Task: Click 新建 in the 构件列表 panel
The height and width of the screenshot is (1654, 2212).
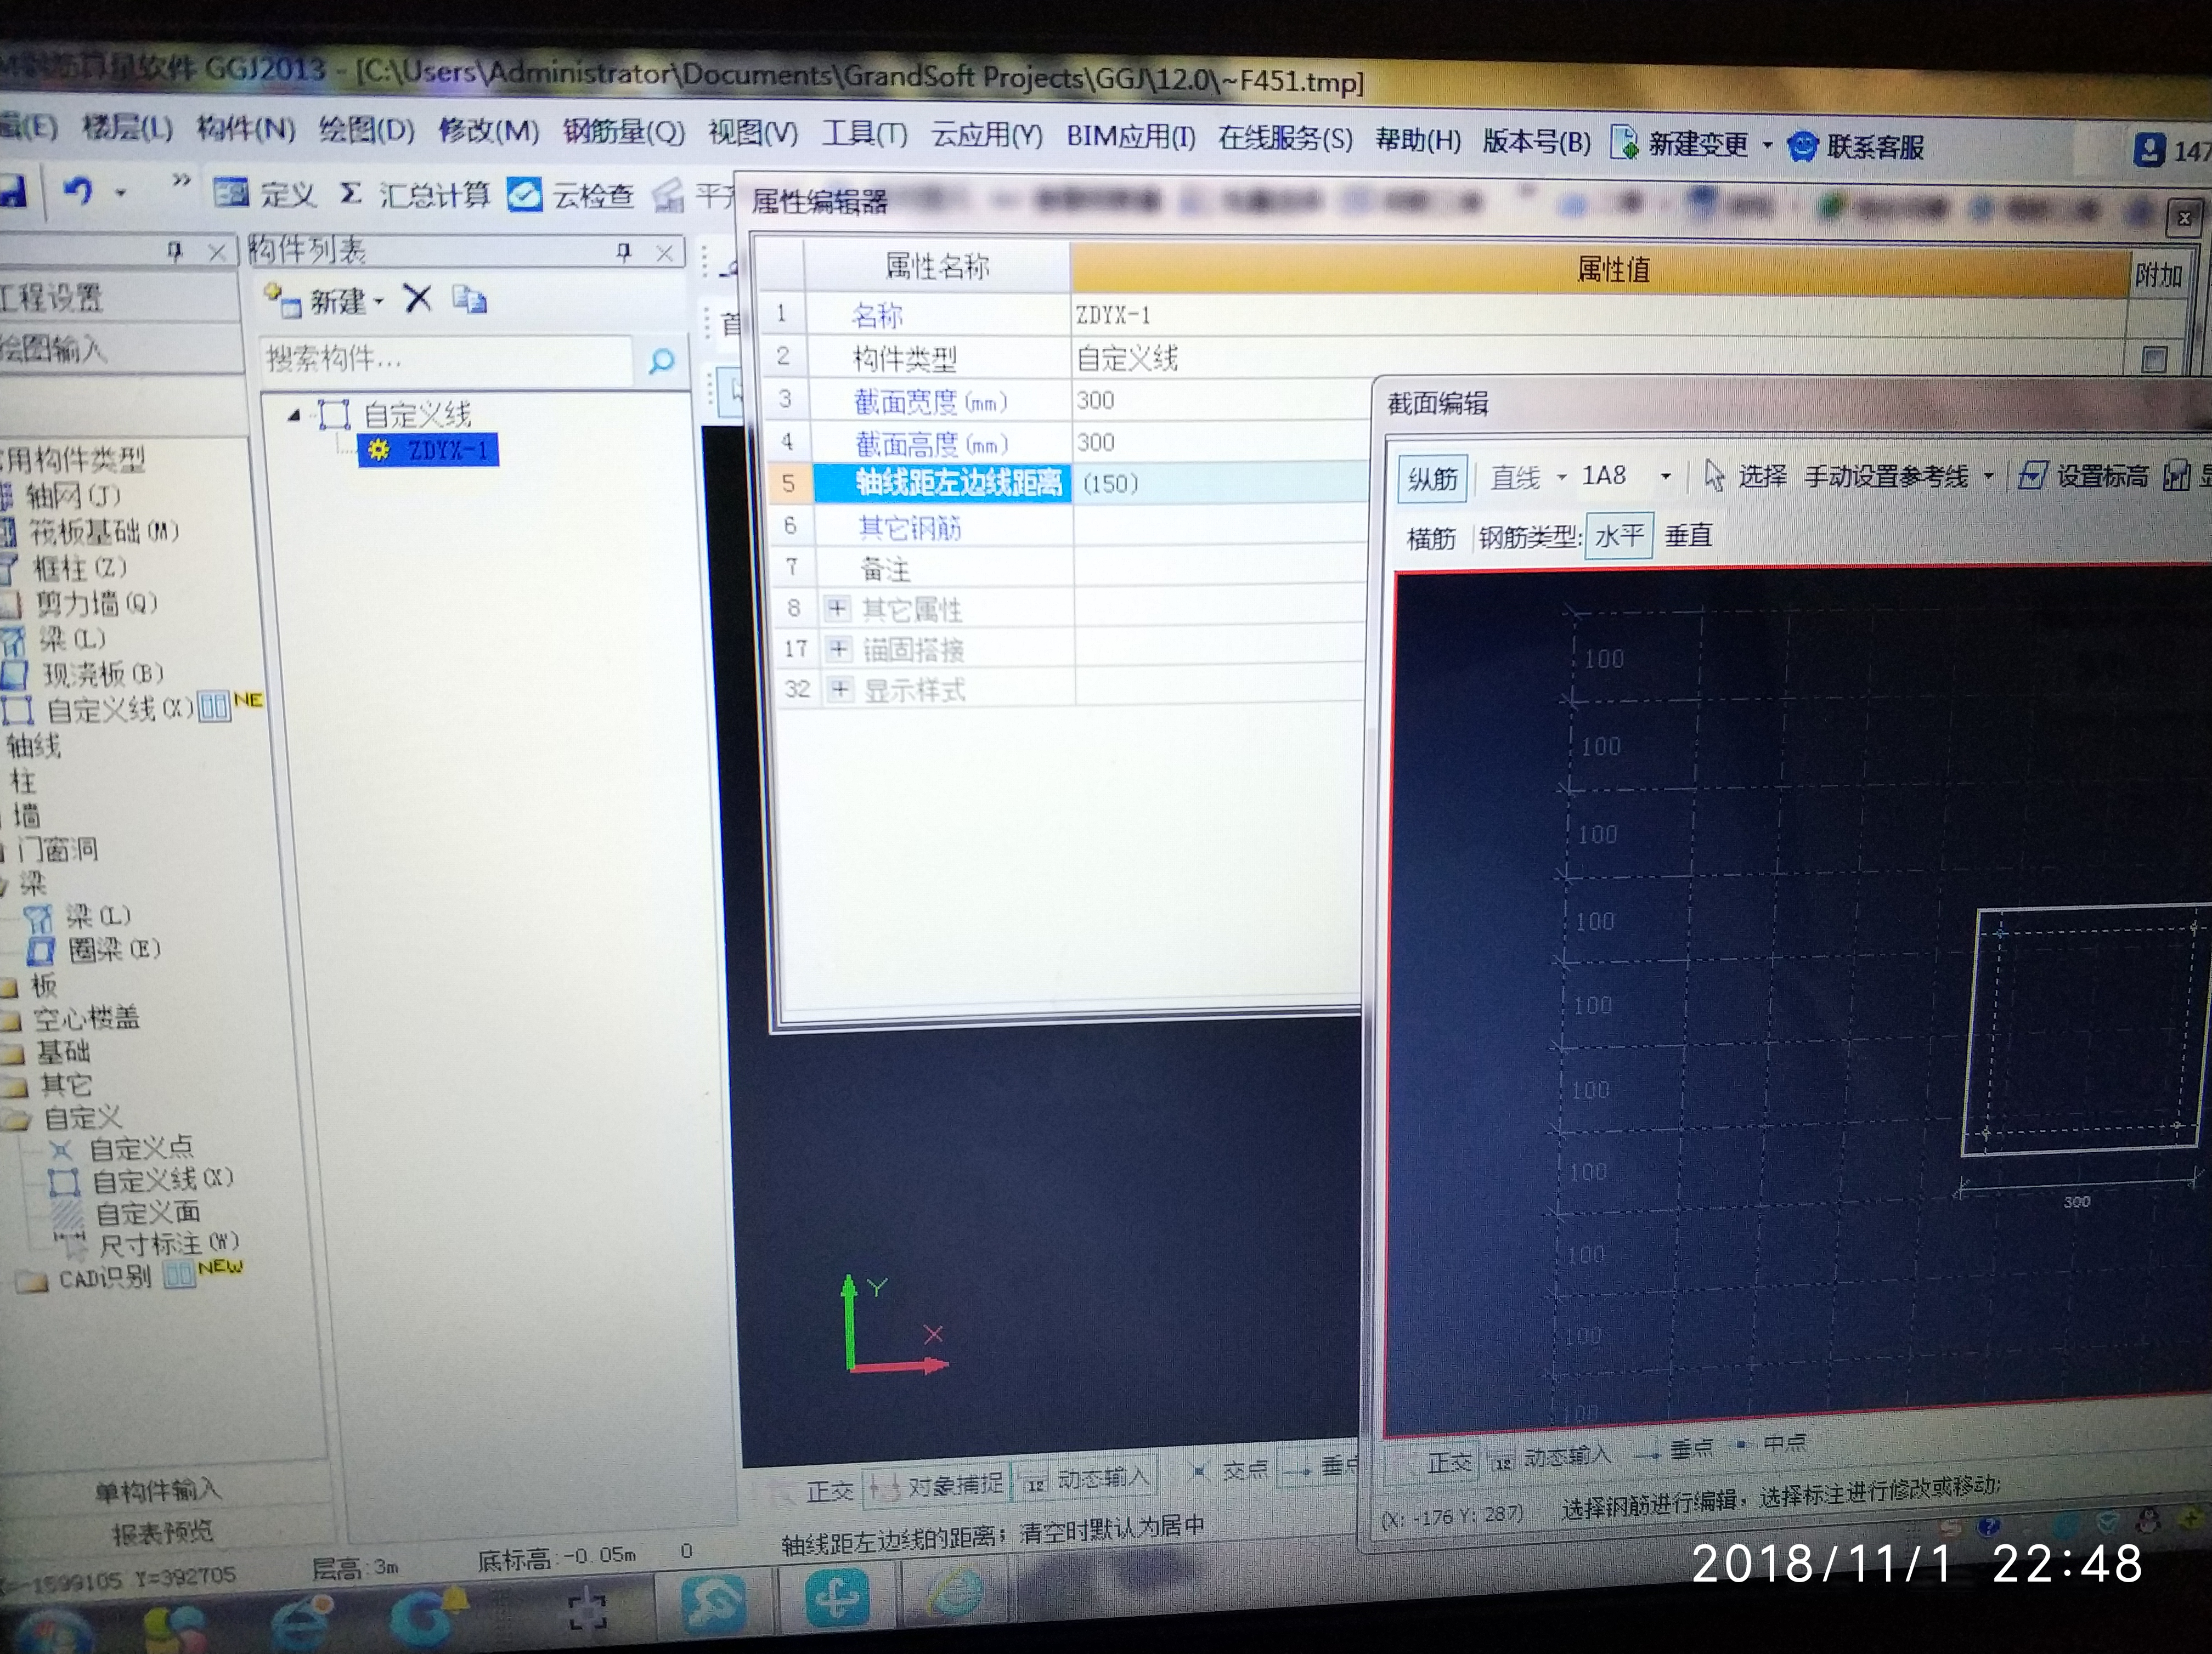Action: point(324,300)
